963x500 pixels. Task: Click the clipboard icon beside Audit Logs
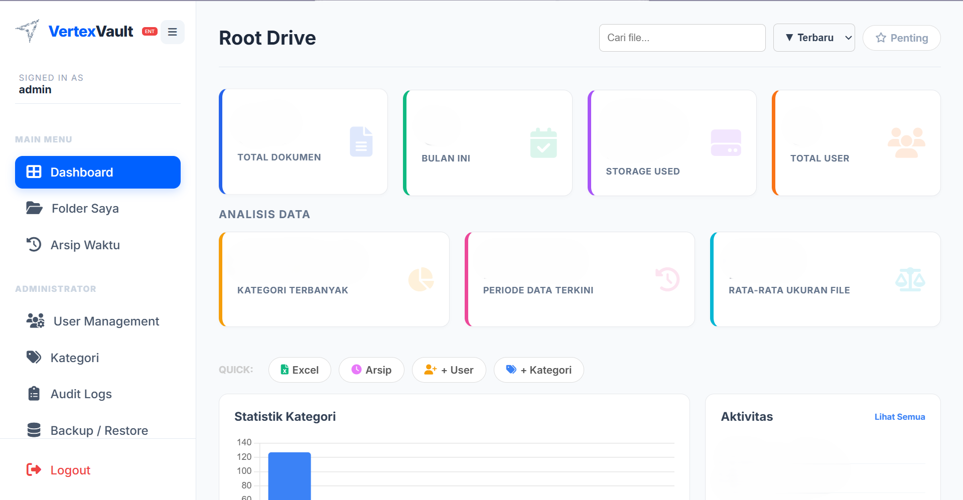(34, 393)
